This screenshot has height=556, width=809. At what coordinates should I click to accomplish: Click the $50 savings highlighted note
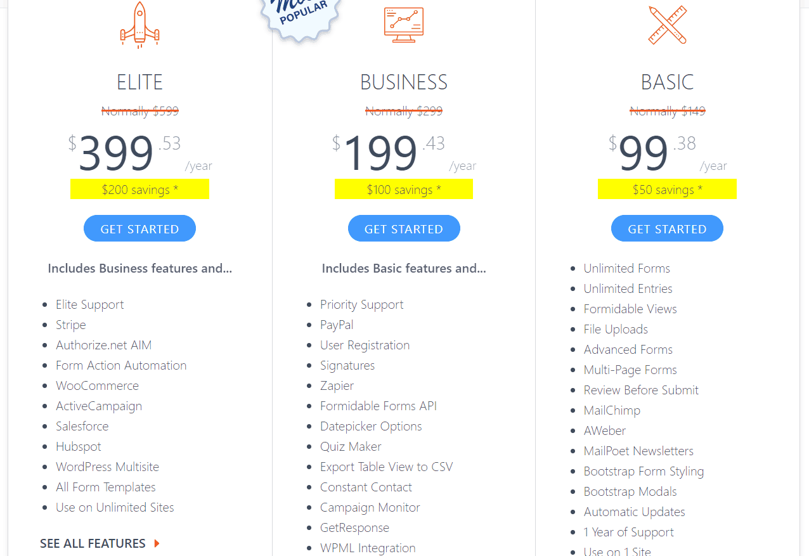tap(667, 190)
